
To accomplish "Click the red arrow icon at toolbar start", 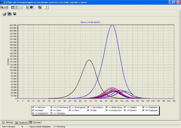I will (2, 7).
